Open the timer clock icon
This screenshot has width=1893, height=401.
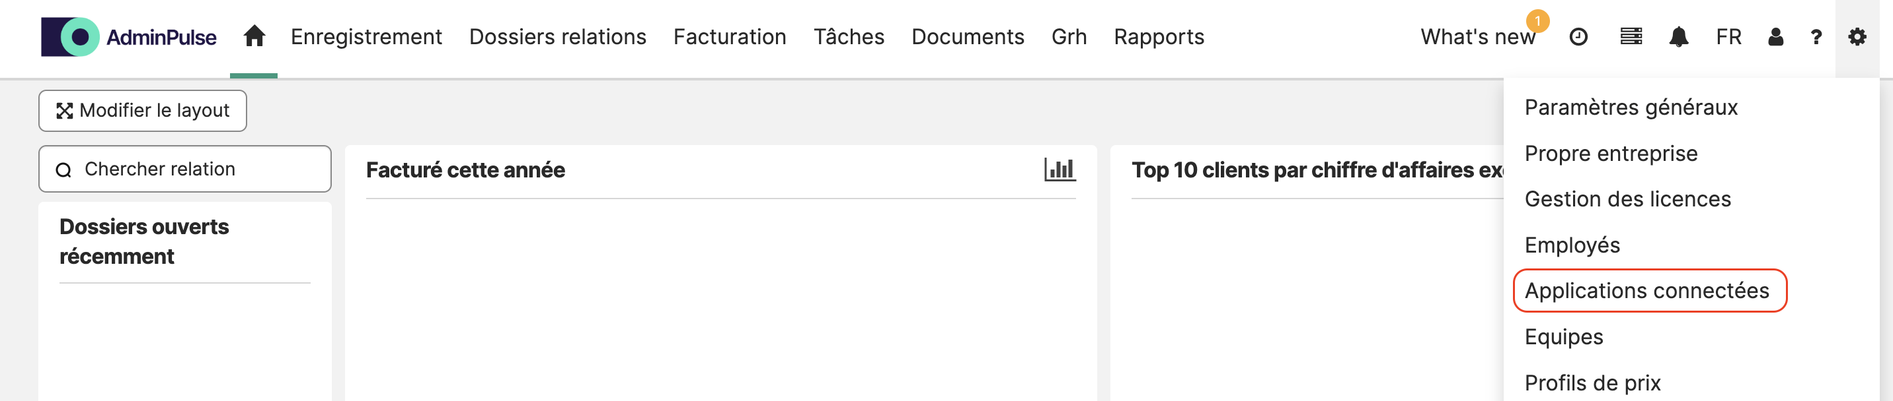pyautogui.click(x=1578, y=37)
